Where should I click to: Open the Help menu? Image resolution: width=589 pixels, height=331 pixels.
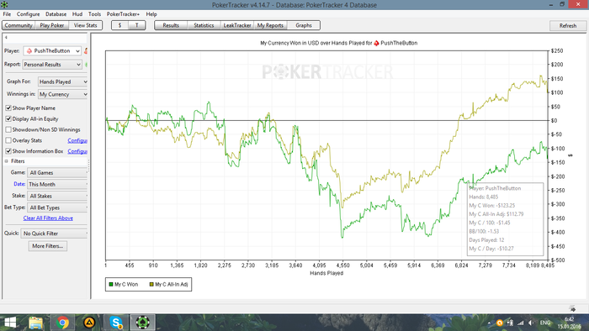pyautogui.click(x=151, y=14)
